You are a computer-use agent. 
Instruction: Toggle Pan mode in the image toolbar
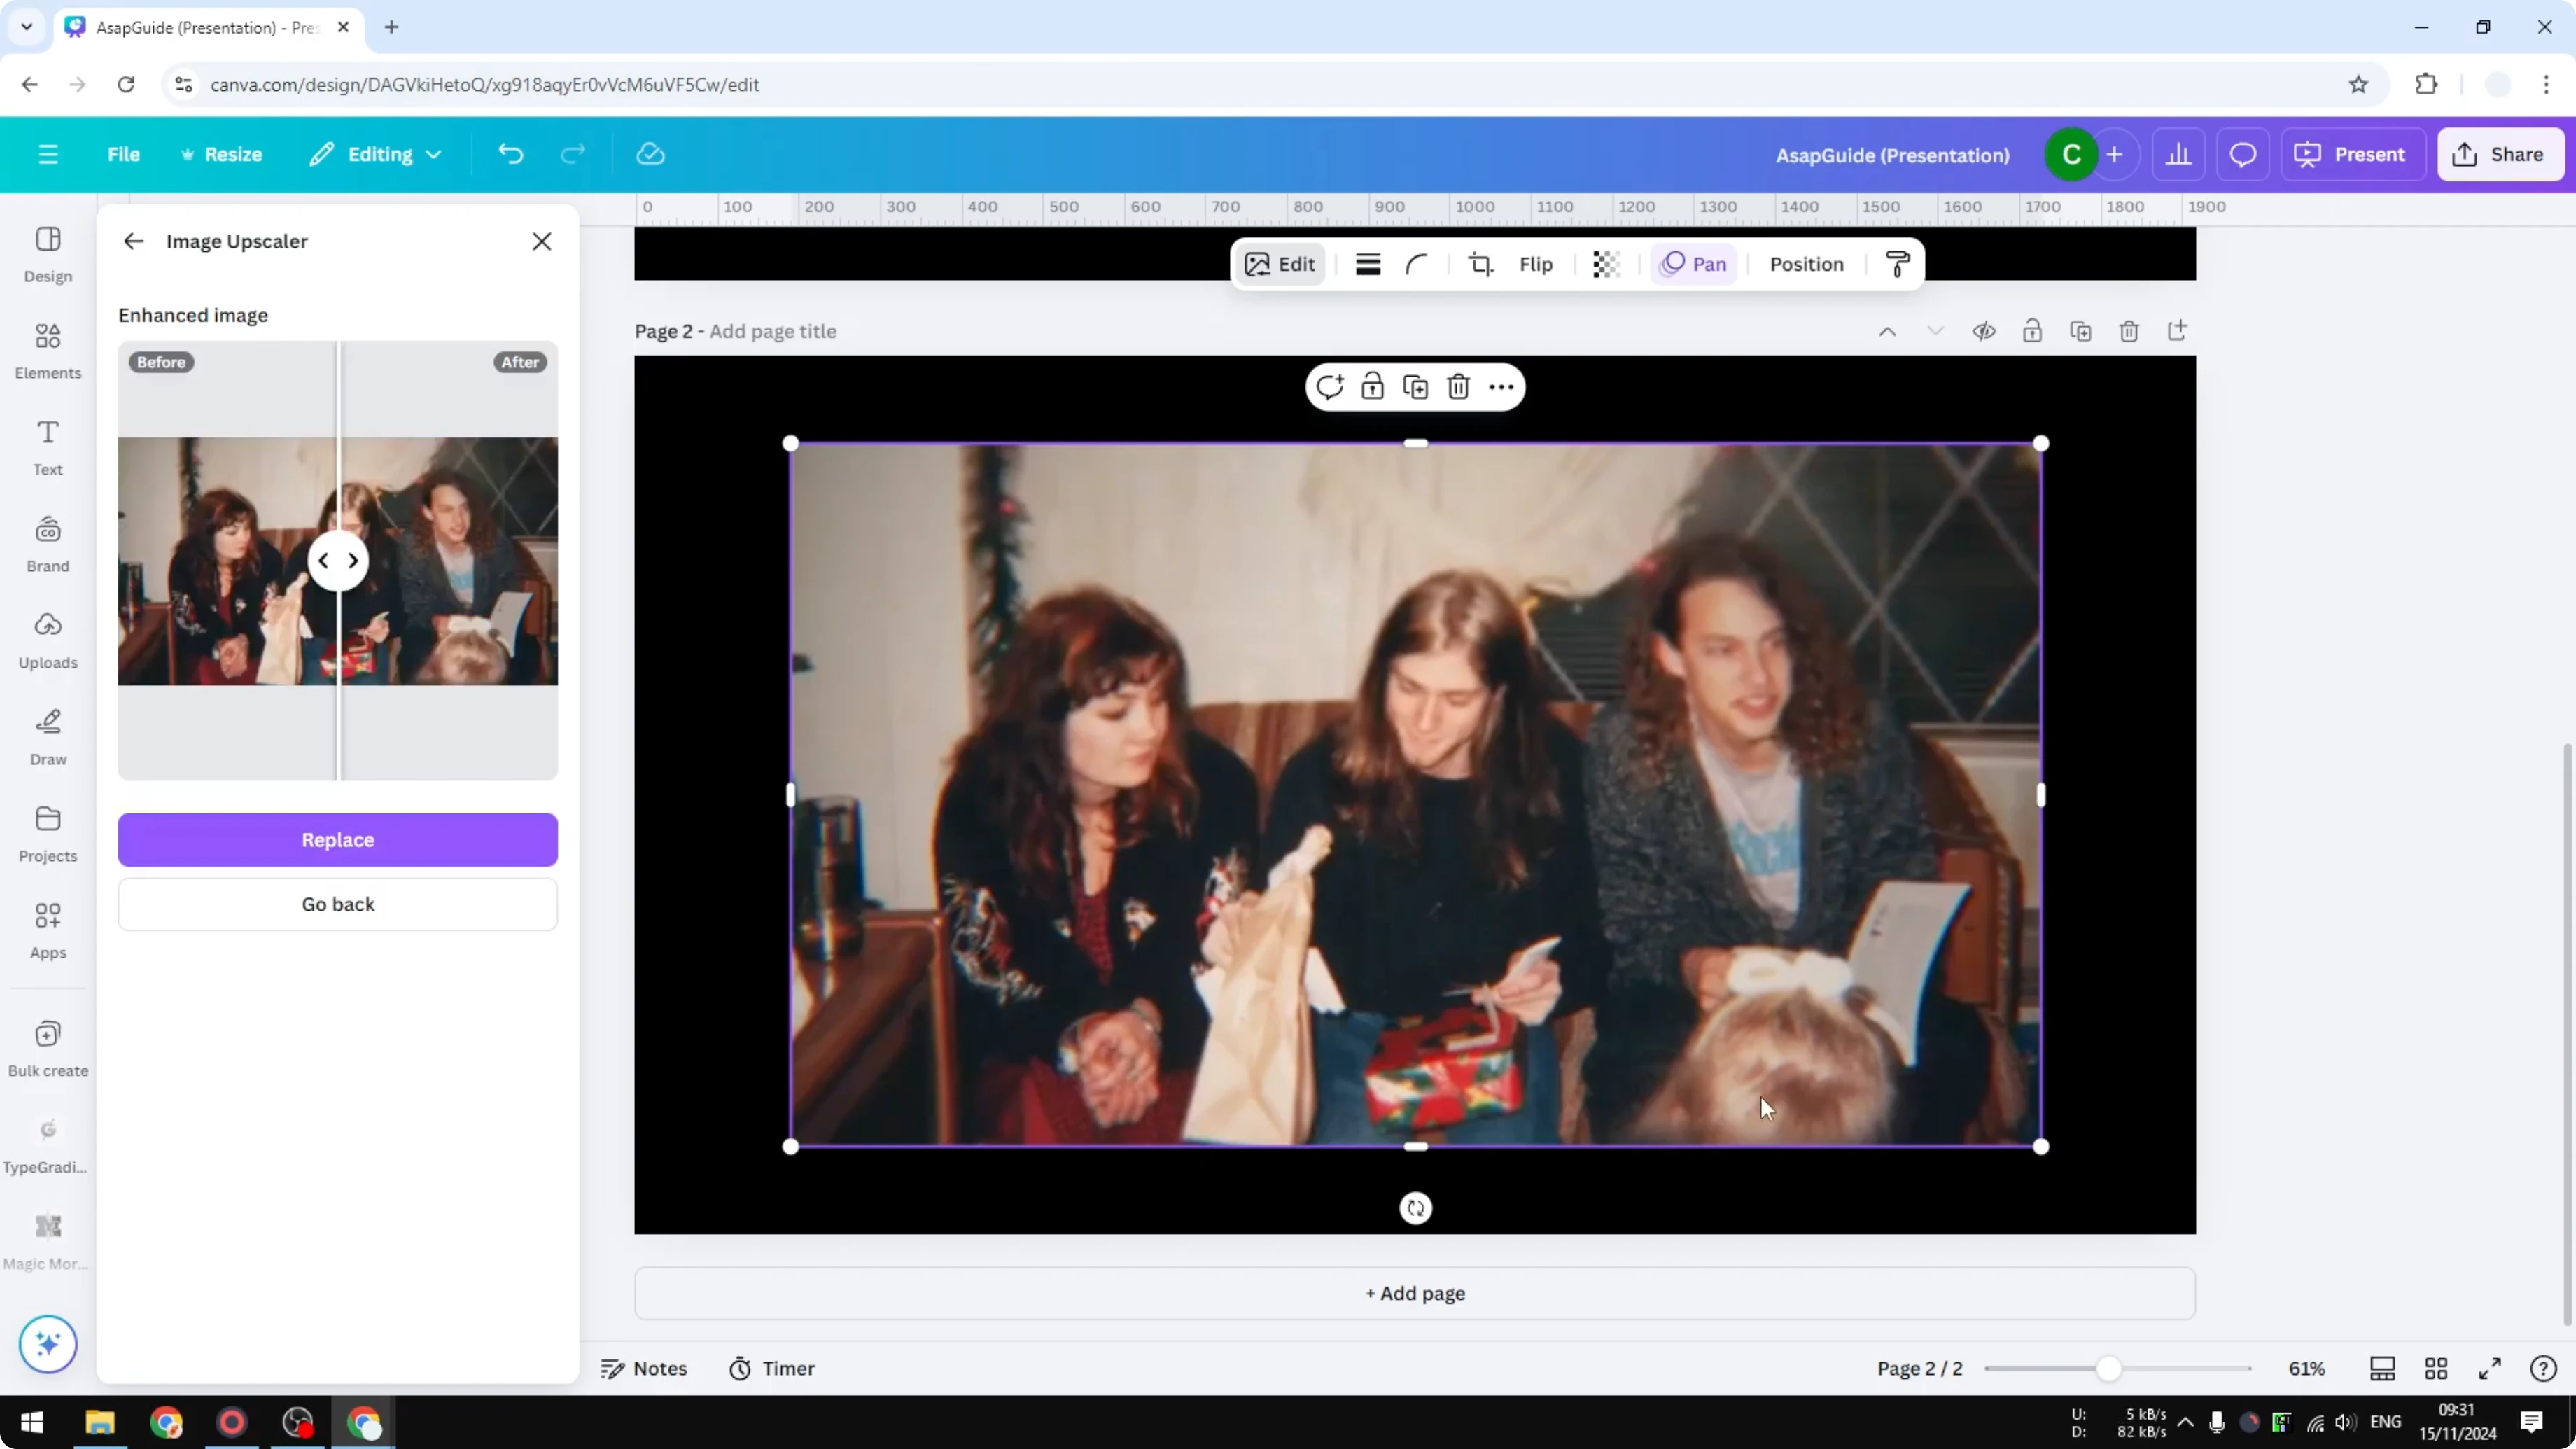click(1694, 264)
